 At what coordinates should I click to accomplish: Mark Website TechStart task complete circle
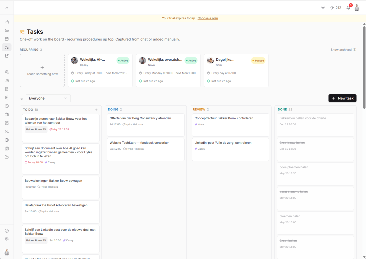(124, 149)
